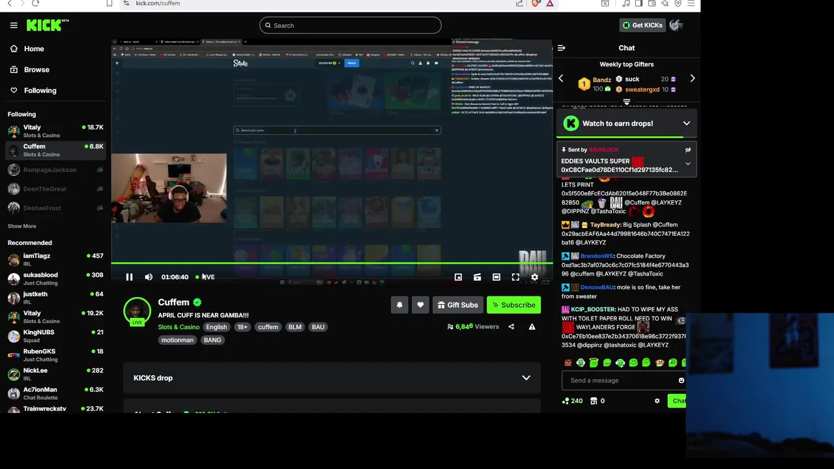
Task: Click the halo green emote
Action: click(594, 362)
